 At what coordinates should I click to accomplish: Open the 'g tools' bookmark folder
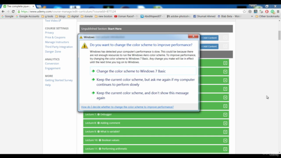(47, 16)
